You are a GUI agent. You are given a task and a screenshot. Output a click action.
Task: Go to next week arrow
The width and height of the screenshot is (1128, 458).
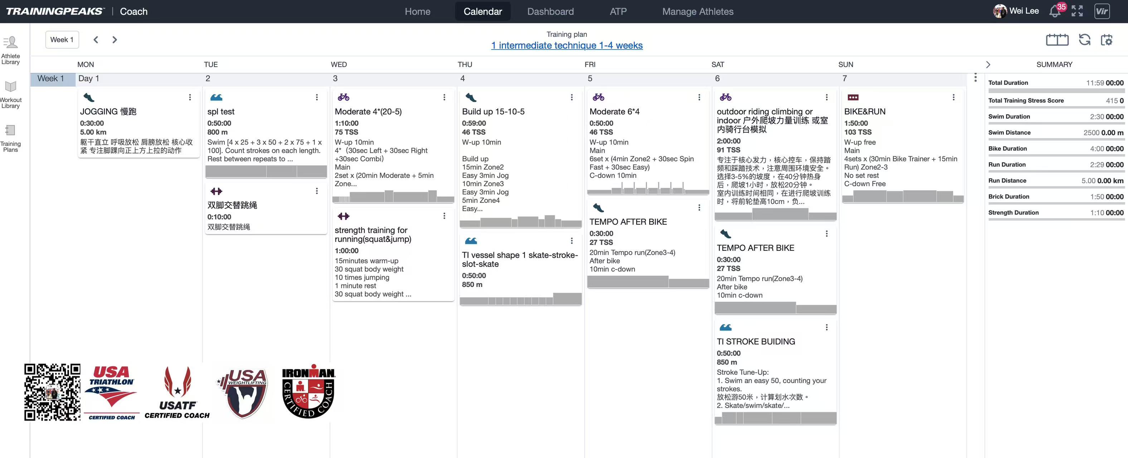[x=115, y=40]
